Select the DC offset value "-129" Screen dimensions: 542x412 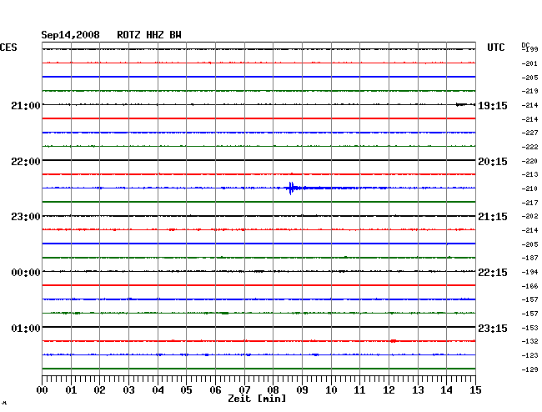pos(529,369)
